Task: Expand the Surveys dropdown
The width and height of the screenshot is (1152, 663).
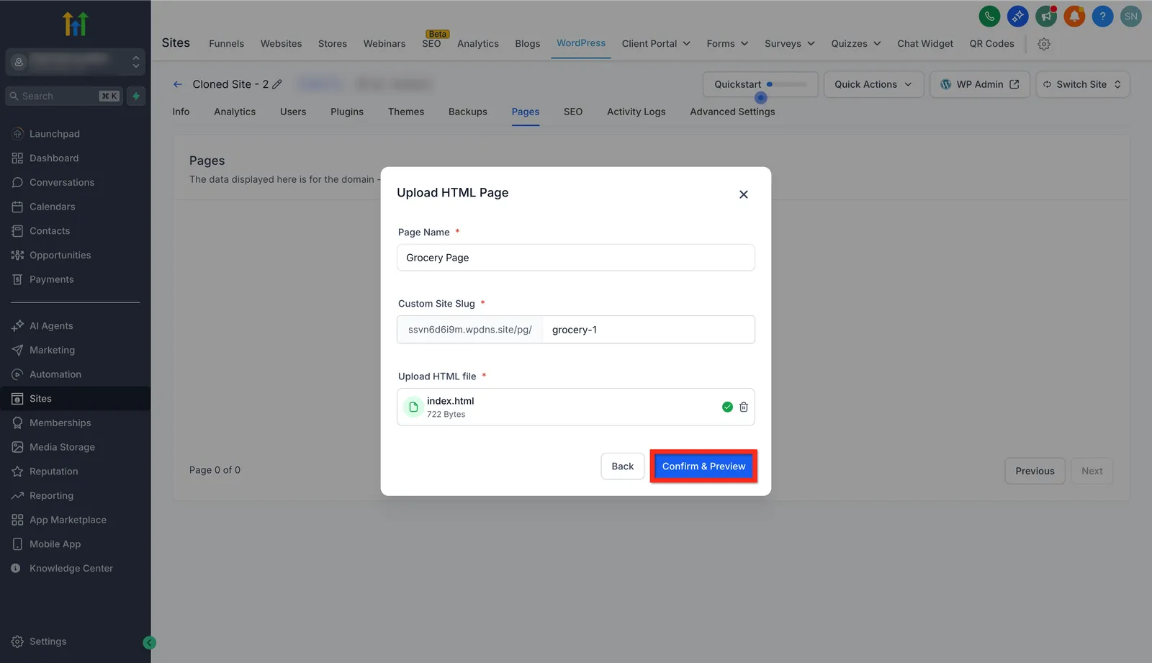Action: (790, 43)
